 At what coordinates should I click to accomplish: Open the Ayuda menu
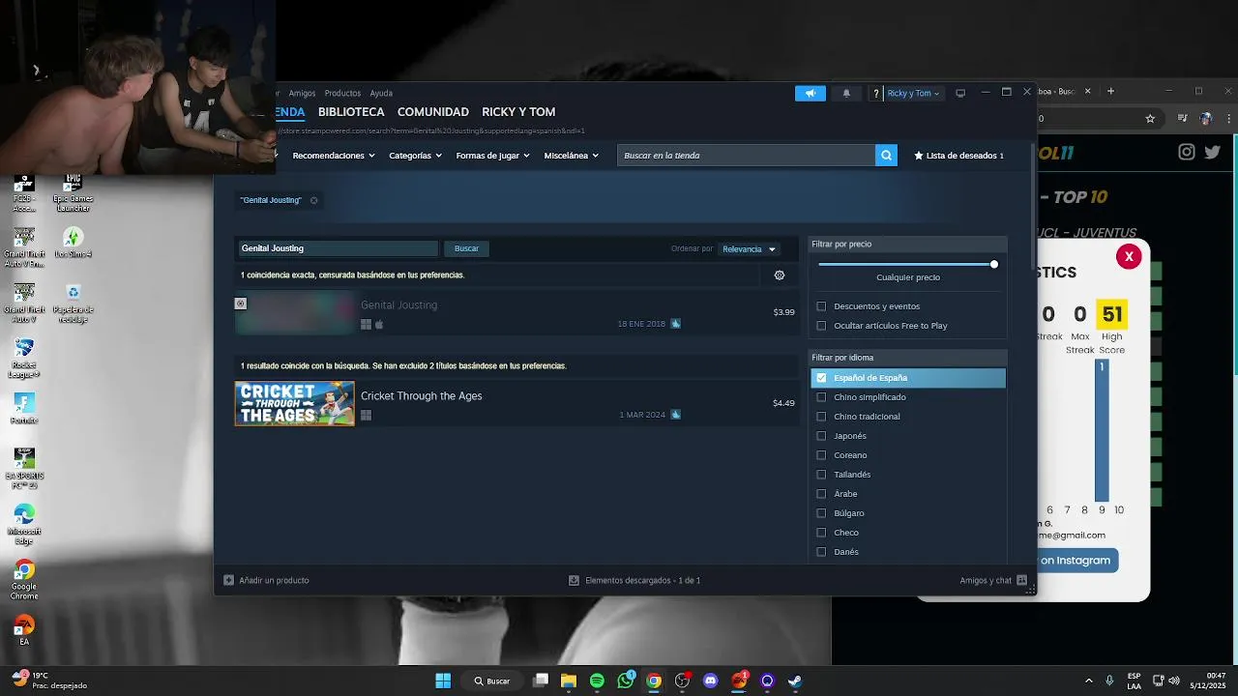(x=381, y=94)
